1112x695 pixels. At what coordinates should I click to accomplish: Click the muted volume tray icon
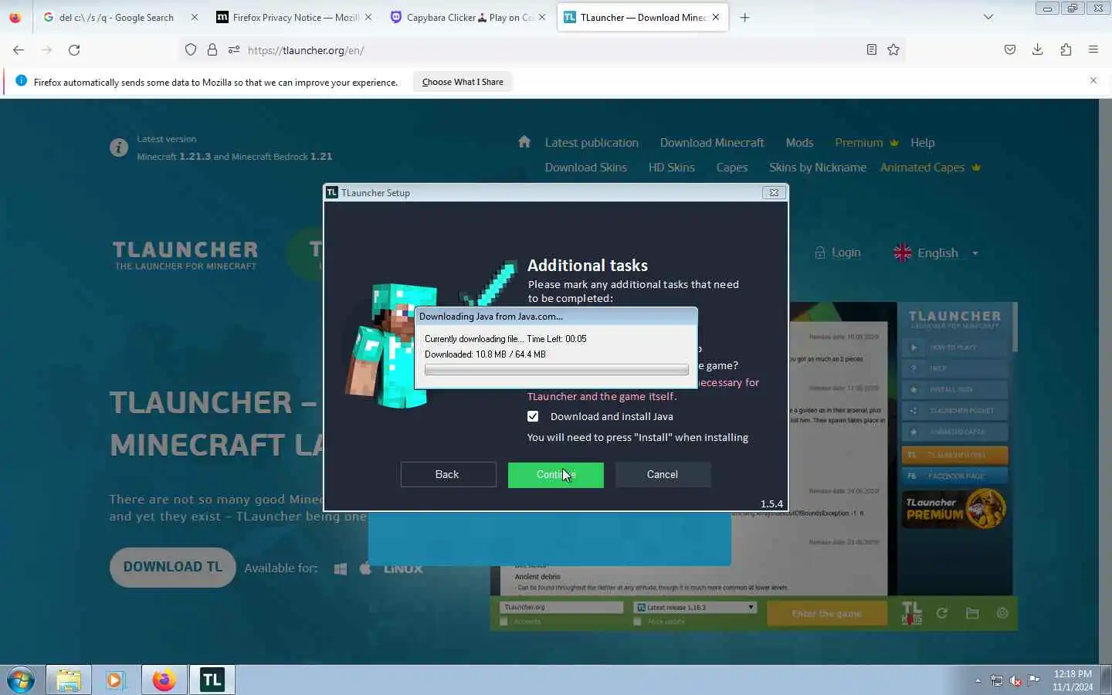pyautogui.click(x=1015, y=680)
